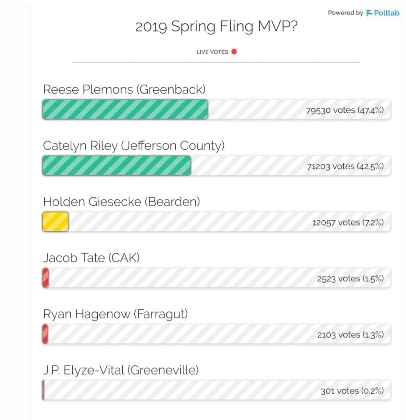Click the 79530 votes (47.4%) label

click(345, 110)
